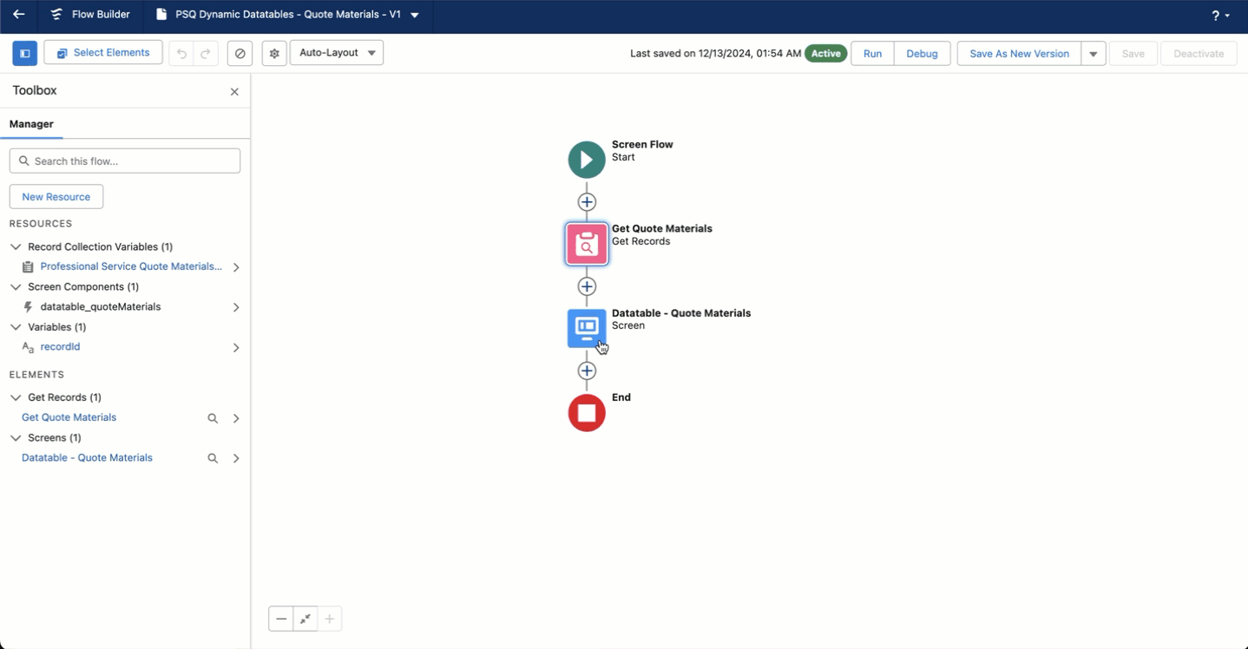Screen dimensions: 1248x649
Task: Click the Search this flow field
Action: (125, 161)
